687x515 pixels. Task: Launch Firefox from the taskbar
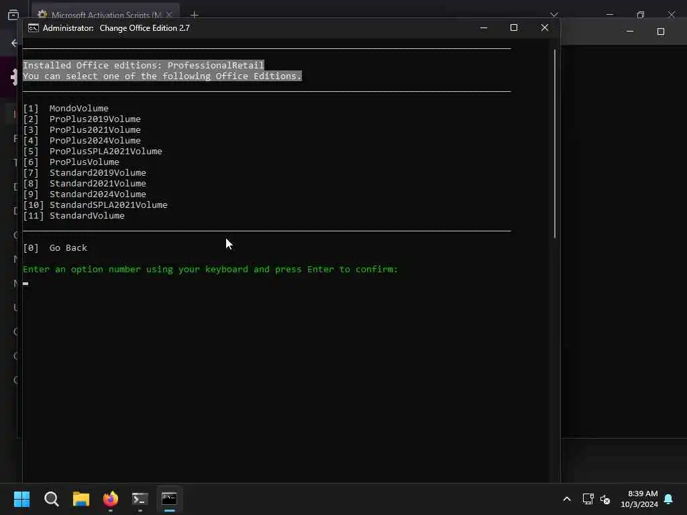[111, 499]
